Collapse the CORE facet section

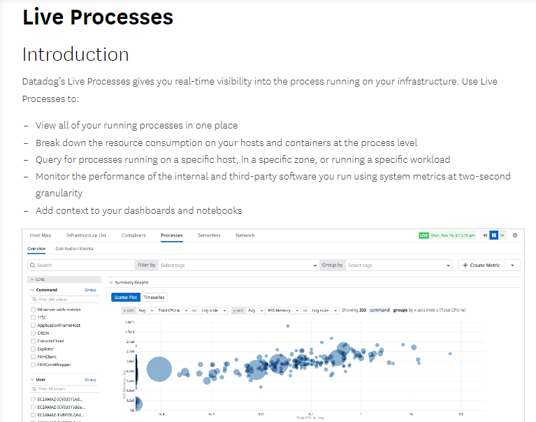click(x=32, y=279)
